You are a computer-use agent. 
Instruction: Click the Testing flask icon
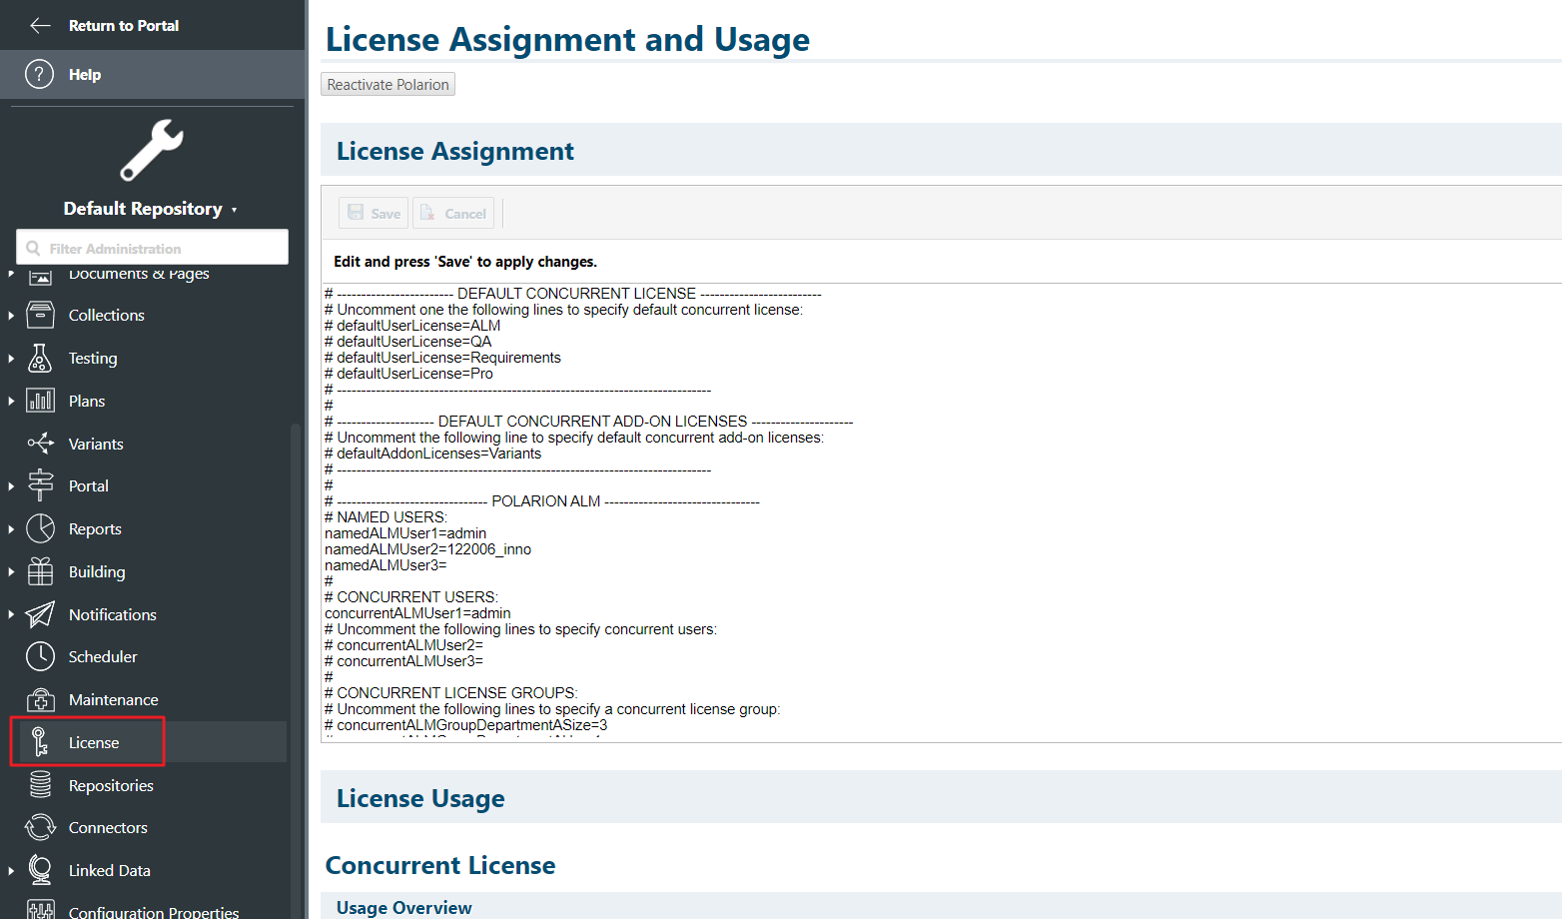click(40, 358)
